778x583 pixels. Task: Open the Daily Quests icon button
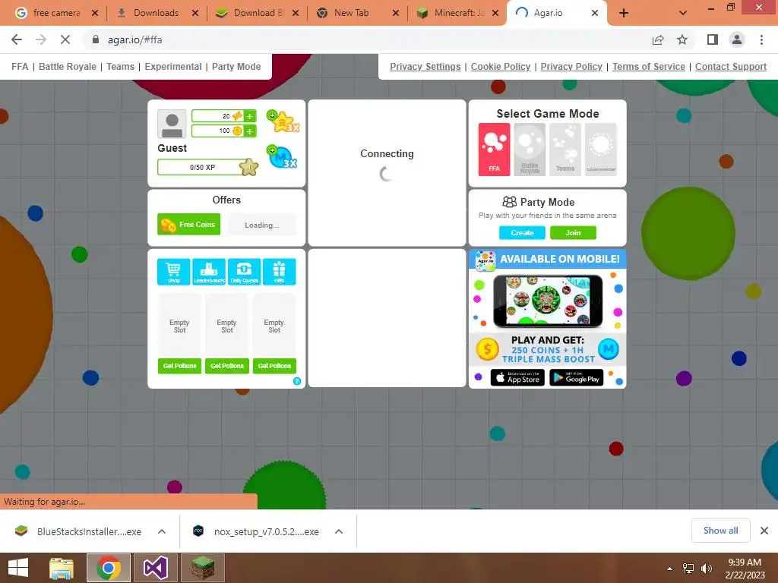click(x=244, y=272)
